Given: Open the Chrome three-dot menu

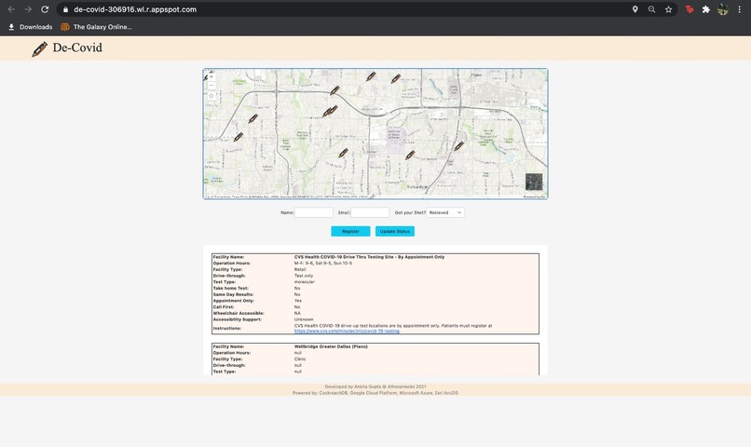Looking at the screenshot, I should pos(740,9).
